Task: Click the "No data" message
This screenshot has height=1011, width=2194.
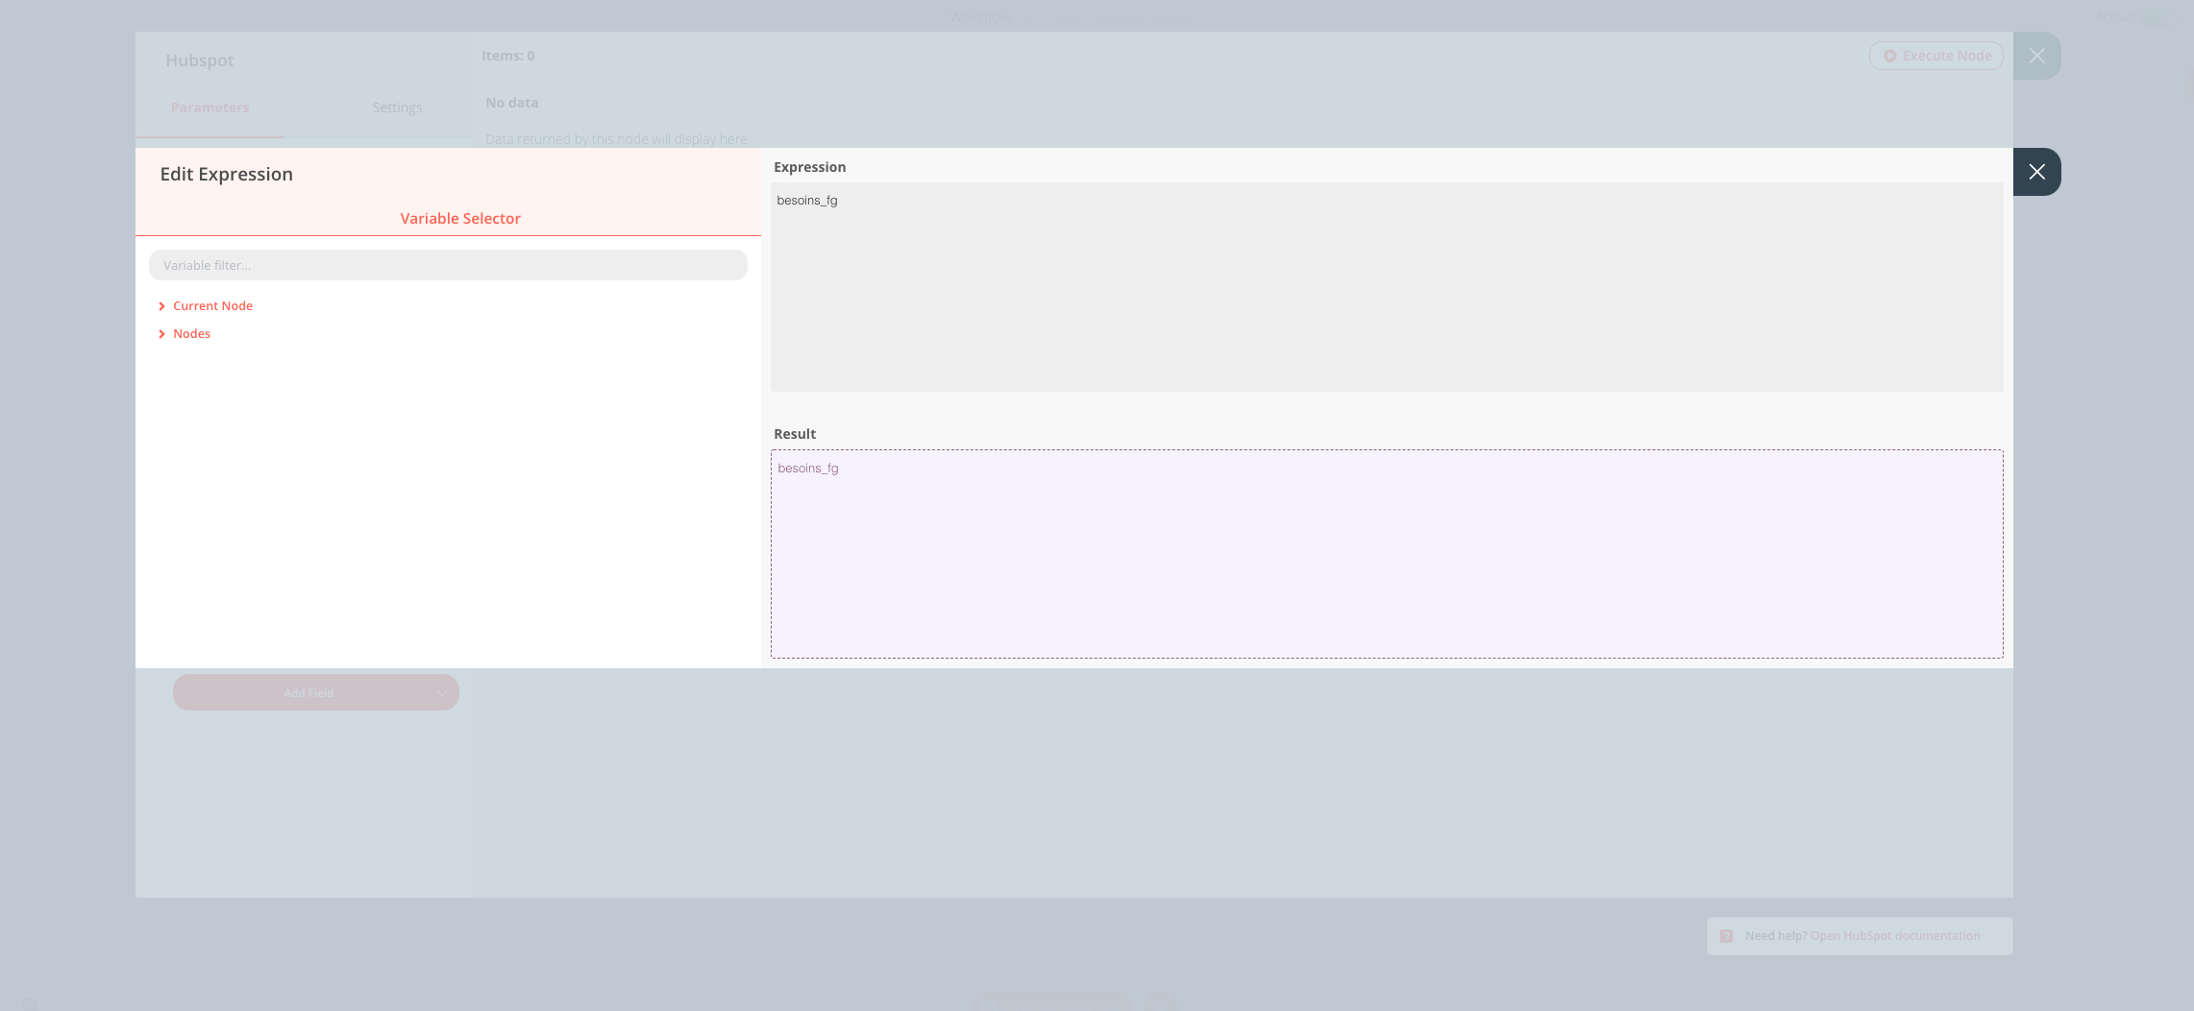Action: [512, 103]
